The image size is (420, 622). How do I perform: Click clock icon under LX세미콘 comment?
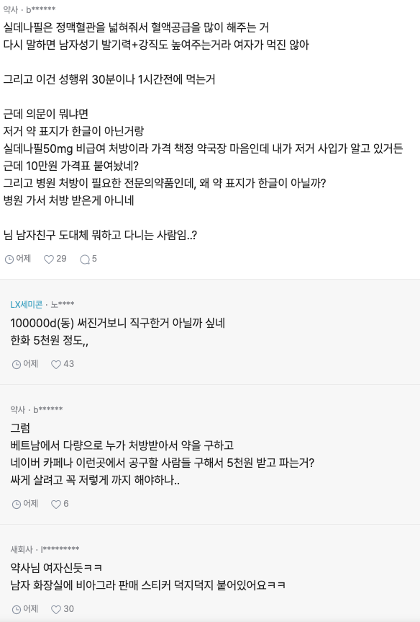click(x=17, y=364)
